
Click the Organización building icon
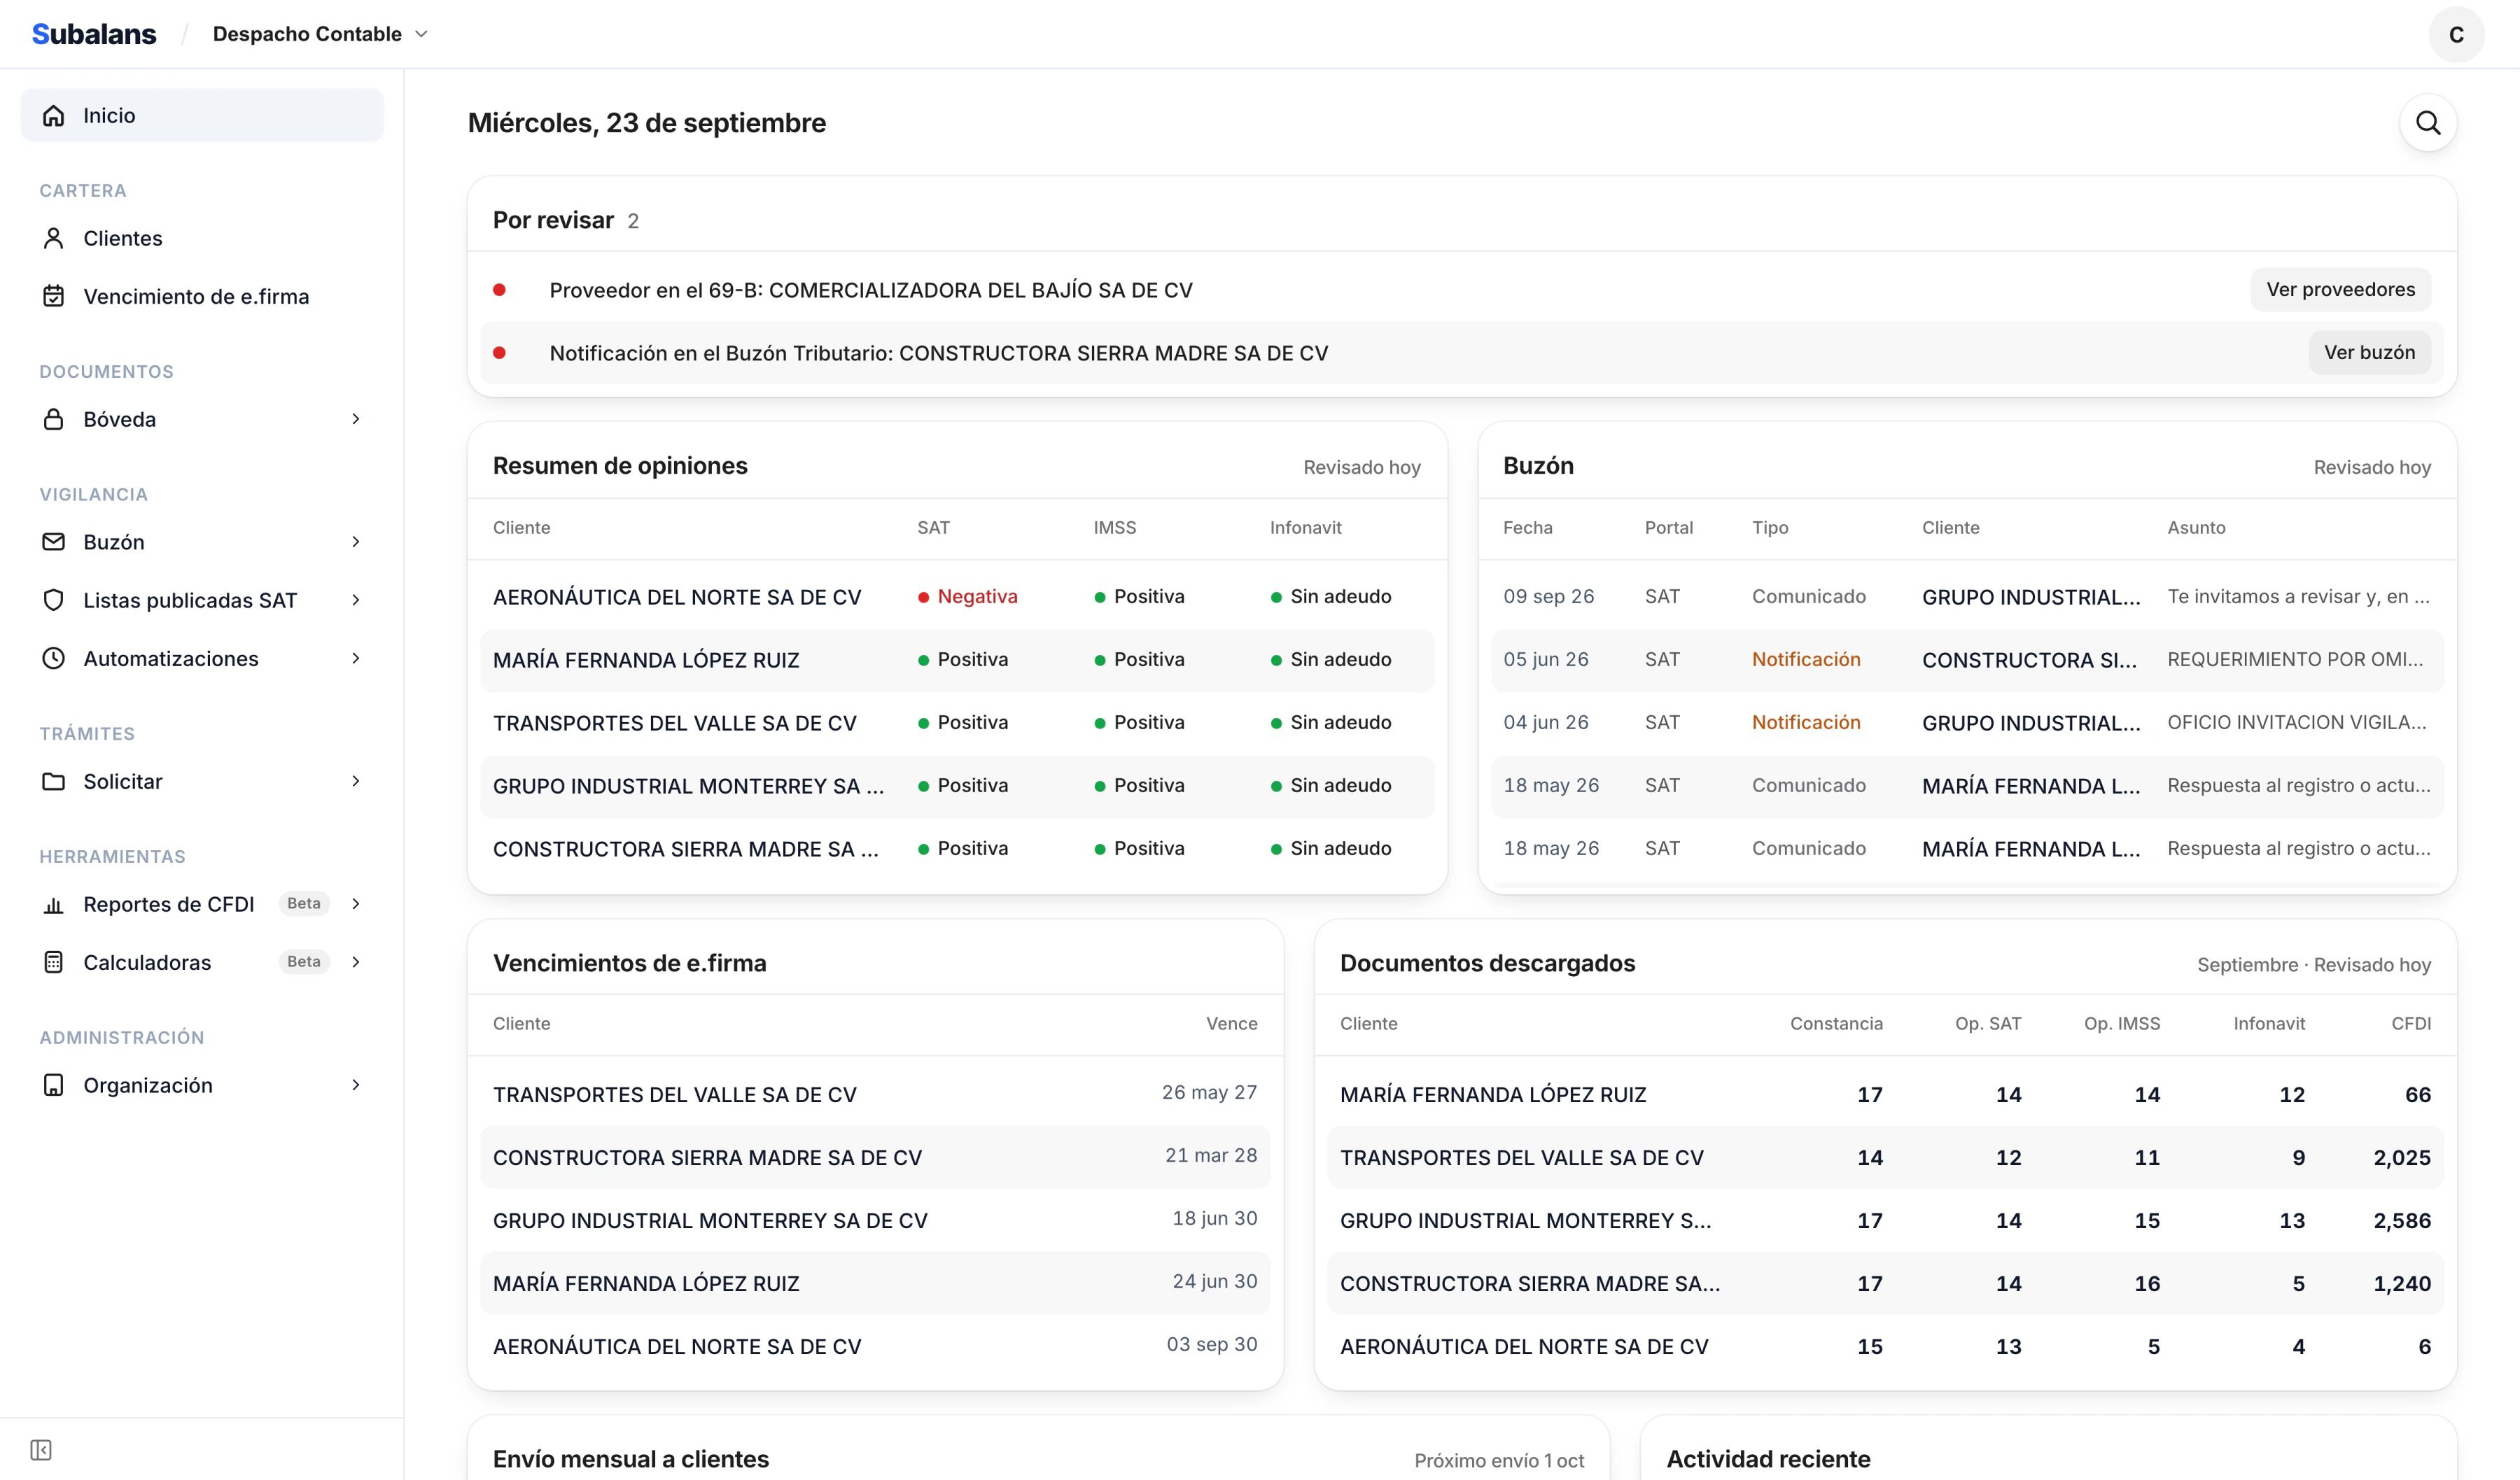[x=54, y=1085]
